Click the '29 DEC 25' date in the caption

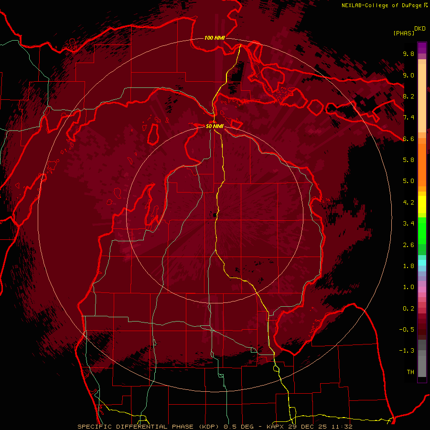pyautogui.click(x=308, y=427)
